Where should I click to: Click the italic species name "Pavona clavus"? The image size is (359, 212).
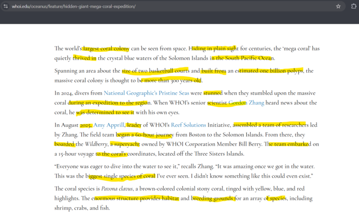117,189
